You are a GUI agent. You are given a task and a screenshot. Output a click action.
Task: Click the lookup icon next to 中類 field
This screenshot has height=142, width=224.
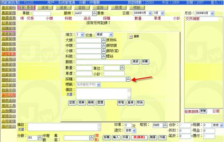point(104,45)
